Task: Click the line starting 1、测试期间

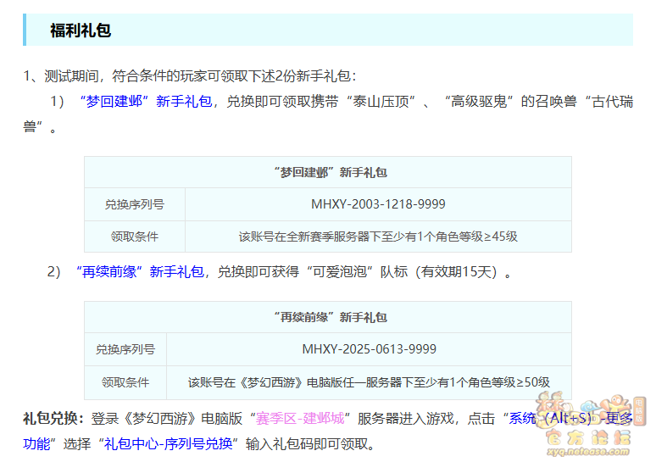Action: coord(190,75)
